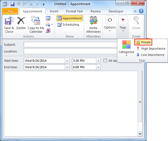Close the Appointment window
168x141 pixels.
click(138, 3)
